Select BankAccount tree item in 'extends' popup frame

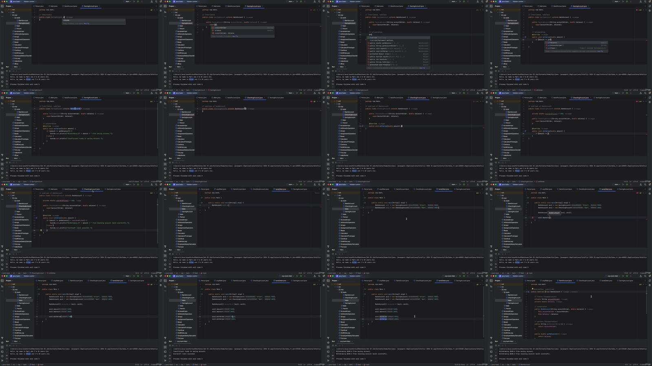click(22, 20)
